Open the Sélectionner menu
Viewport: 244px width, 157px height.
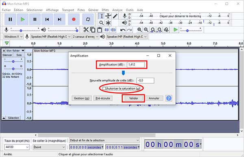coord(35,10)
